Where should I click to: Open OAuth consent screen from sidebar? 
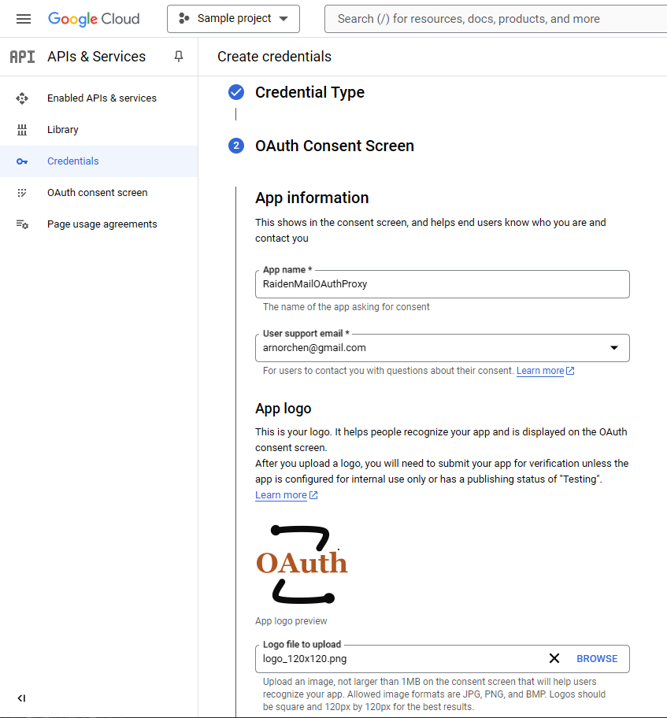tap(98, 193)
